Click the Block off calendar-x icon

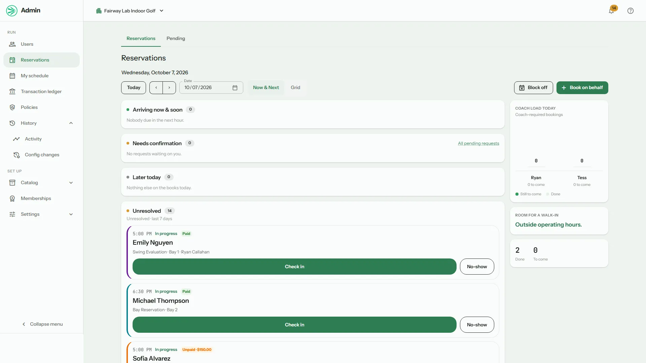pos(522,88)
